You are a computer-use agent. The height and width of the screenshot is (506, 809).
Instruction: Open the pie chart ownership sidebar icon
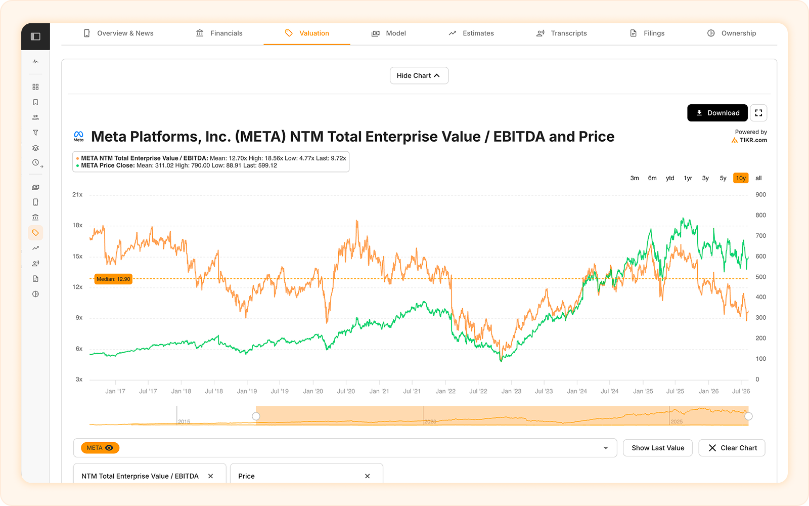(x=35, y=294)
